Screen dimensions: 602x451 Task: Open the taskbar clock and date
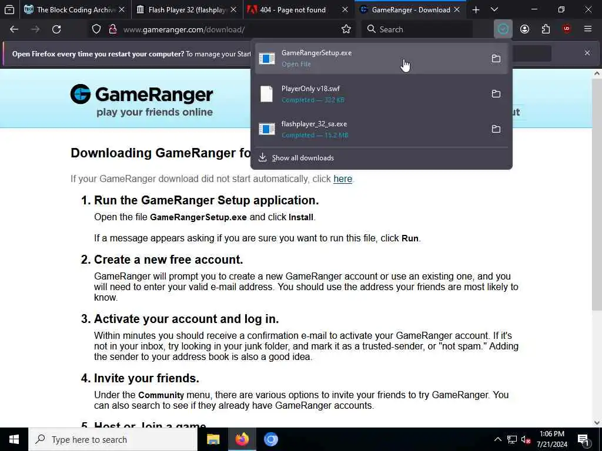pos(551,439)
